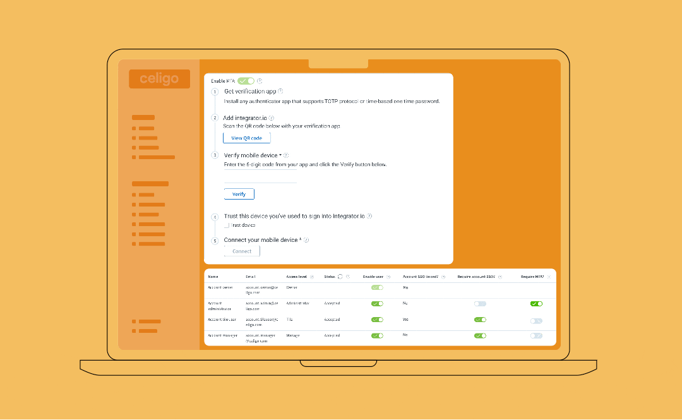Screen dimensions: 682x420
Task: Click Accepted status for Account manager
Action: [x=332, y=335]
